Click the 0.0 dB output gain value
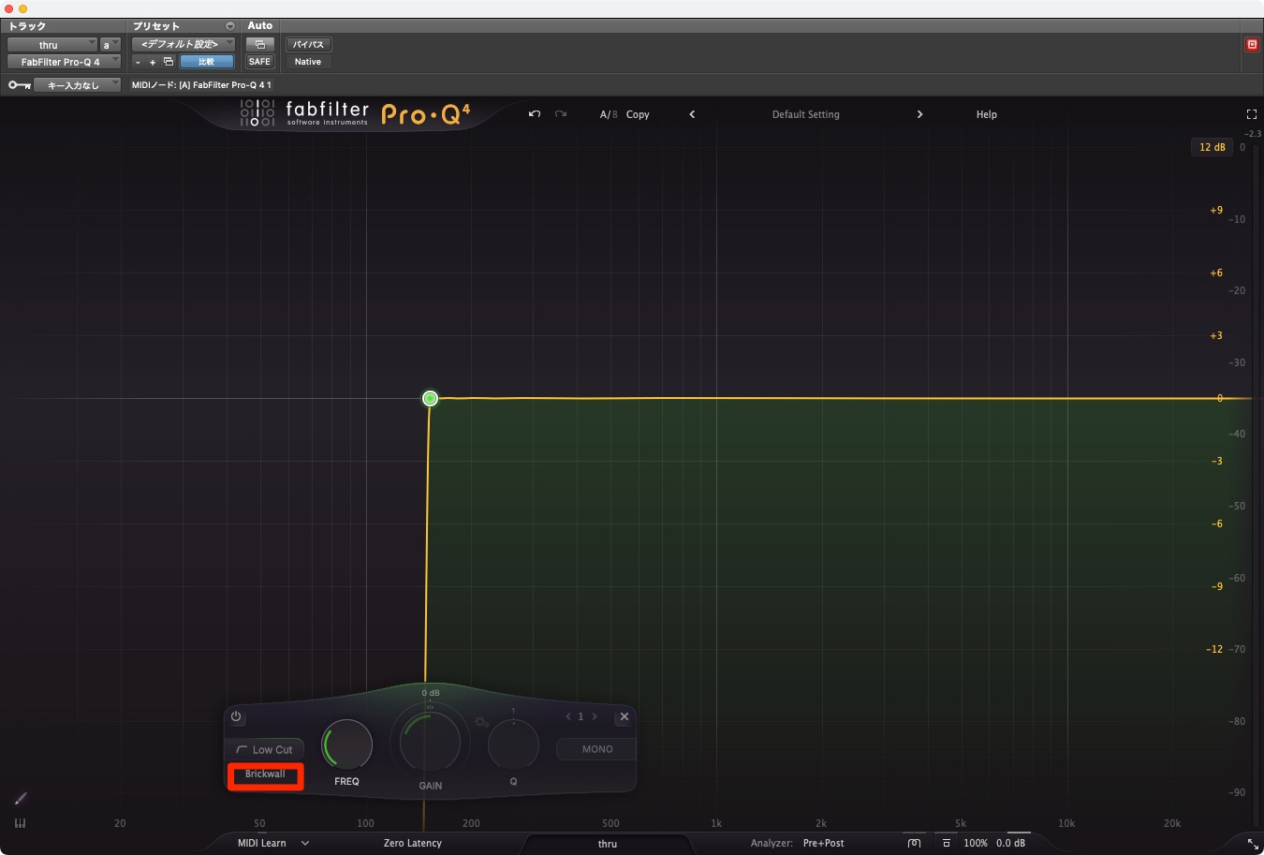The image size is (1264, 855). tap(1011, 843)
